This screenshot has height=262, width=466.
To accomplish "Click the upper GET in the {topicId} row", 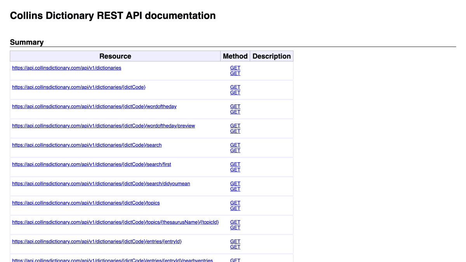I will (x=235, y=222).
